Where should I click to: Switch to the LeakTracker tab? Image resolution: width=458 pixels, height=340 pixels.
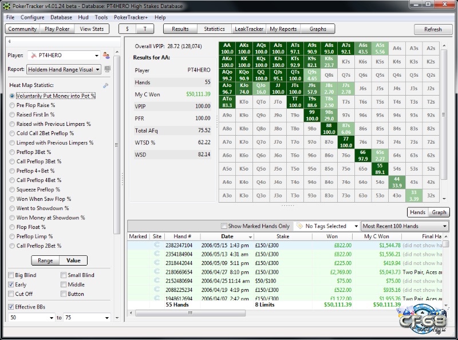tap(249, 29)
